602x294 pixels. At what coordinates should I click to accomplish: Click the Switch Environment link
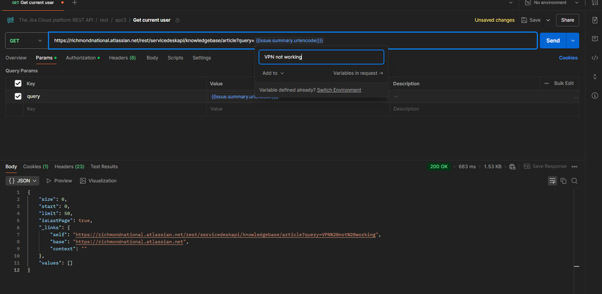pyautogui.click(x=339, y=90)
